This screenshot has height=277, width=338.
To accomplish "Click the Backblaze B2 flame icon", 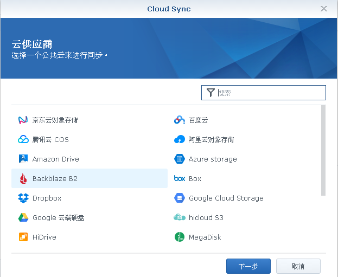I will click(23, 178).
